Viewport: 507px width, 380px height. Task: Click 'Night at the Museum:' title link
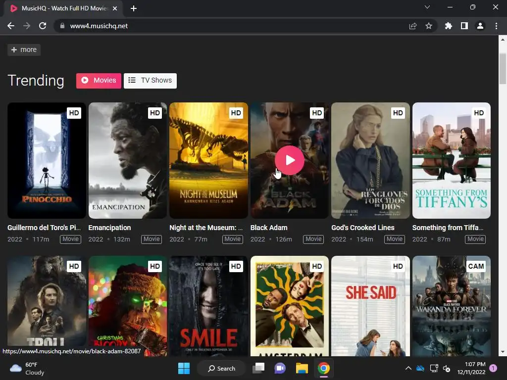coord(206,228)
